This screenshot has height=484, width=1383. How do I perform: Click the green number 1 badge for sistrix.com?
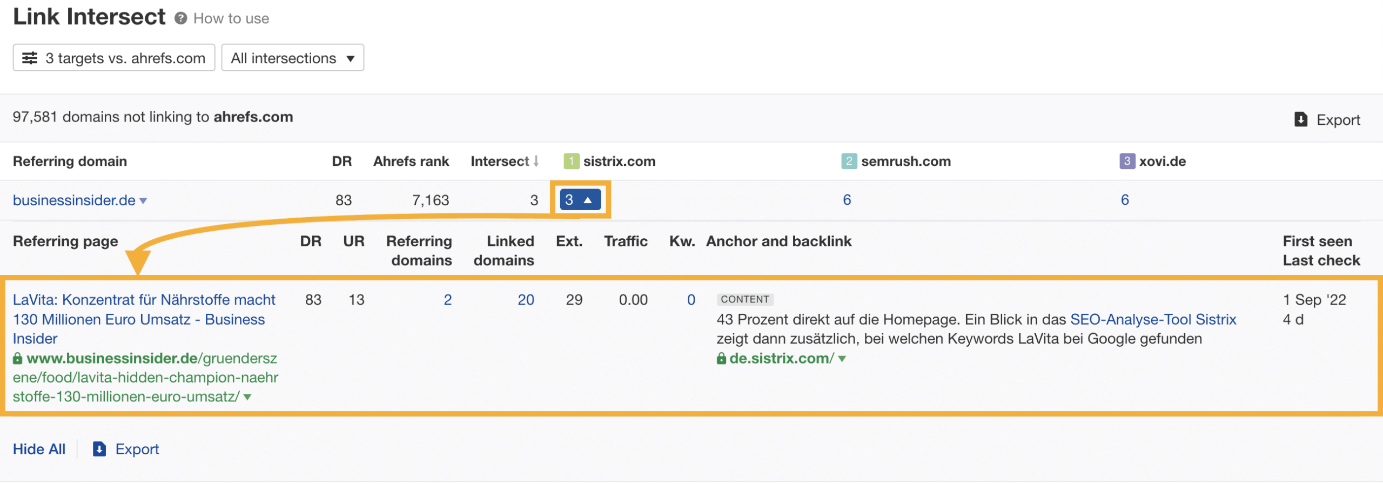571,161
